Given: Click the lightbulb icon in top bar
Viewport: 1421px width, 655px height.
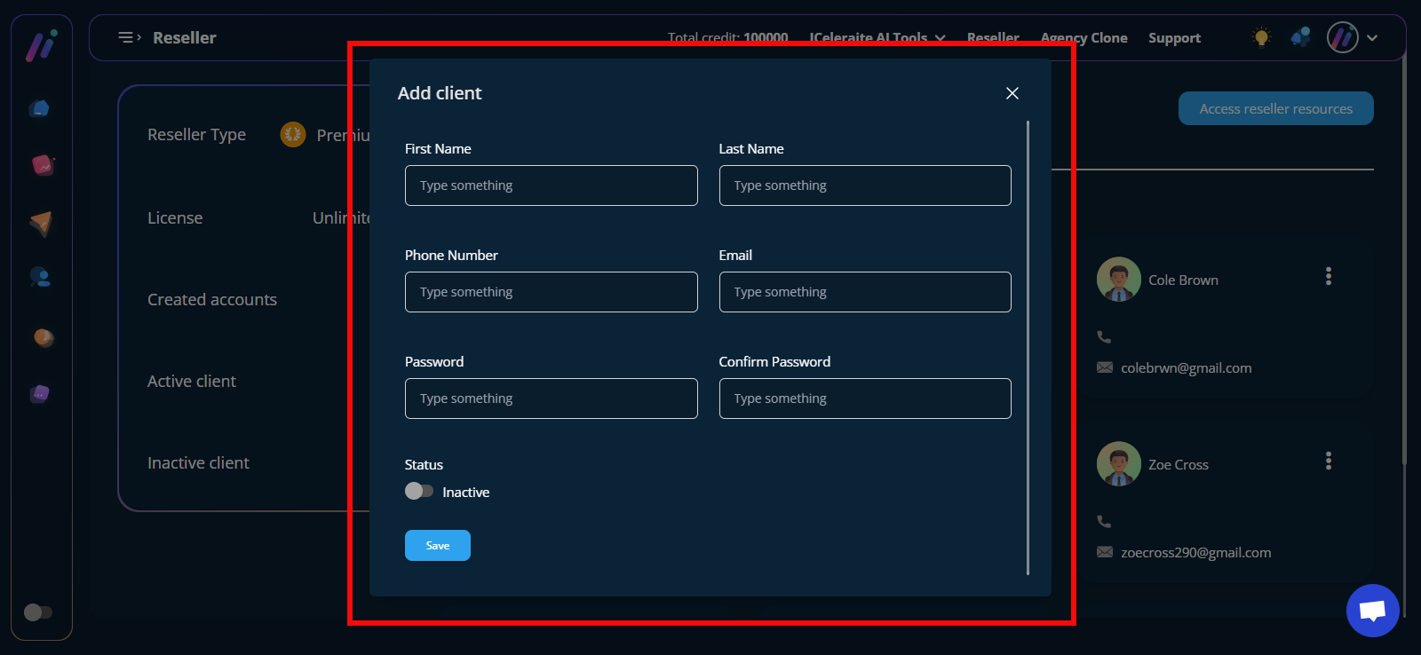Looking at the screenshot, I should click(1261, 37).
